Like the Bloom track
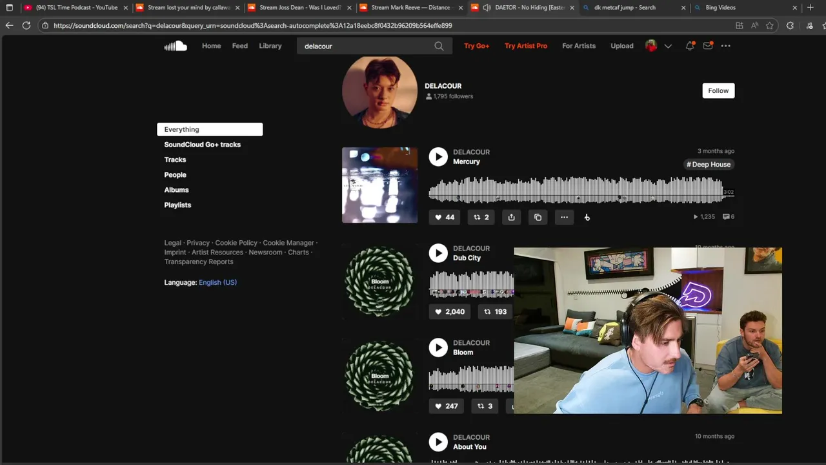Image resolution: width=826 pixels, height=465 pixels. 447,406
